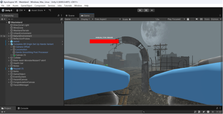Toggle the Stats button
Screen dimensions: 223x114
[207, 19]
